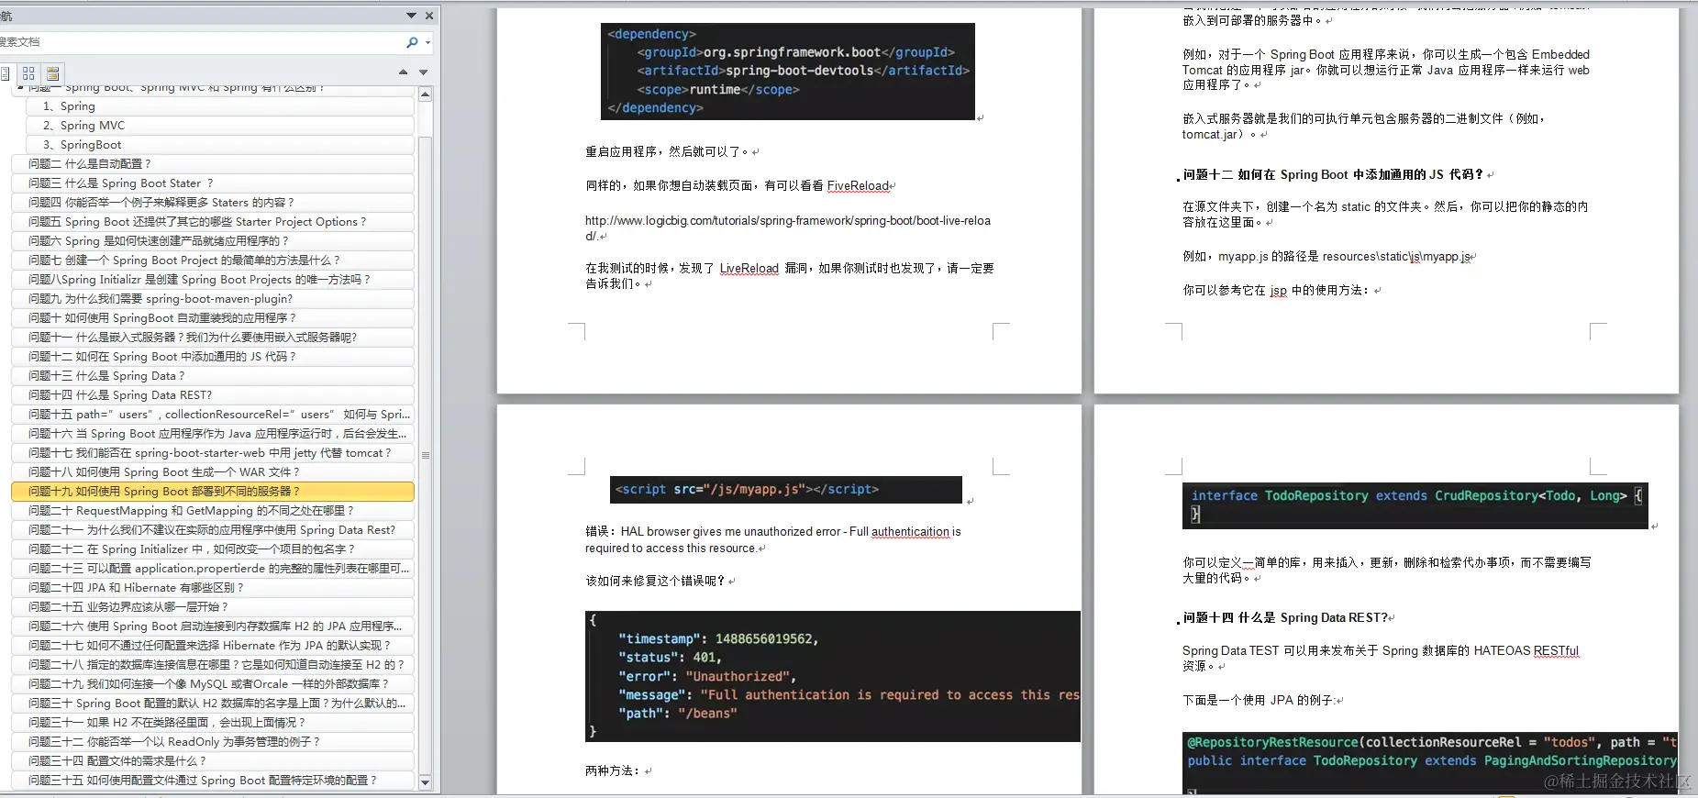Jump to 问题五 Starter Project Options heading
1698x798 pixels.
click(x=213, y=222)
